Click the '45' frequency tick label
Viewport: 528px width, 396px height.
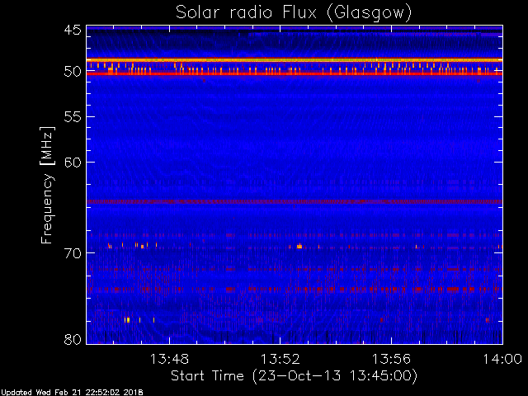click(73, 31)
